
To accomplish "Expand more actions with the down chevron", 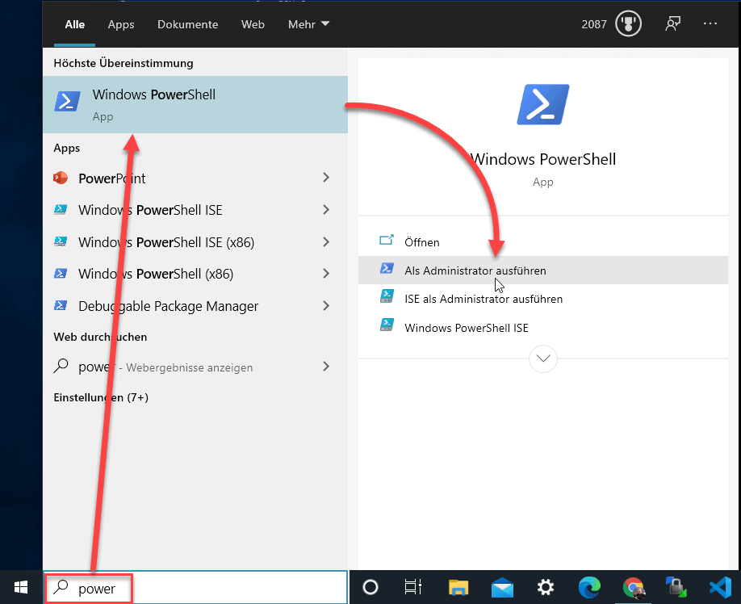I will tap(543, 359).
